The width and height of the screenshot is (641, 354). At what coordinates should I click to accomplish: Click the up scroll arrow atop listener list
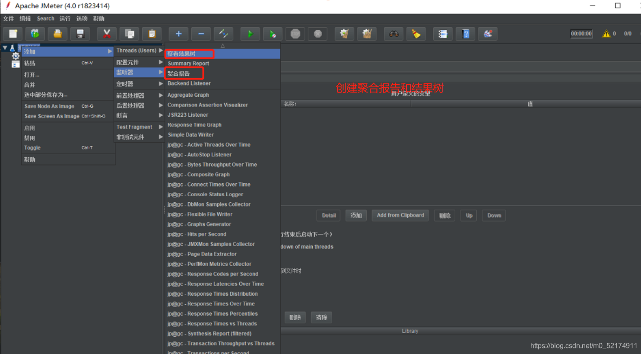point(222,45)
